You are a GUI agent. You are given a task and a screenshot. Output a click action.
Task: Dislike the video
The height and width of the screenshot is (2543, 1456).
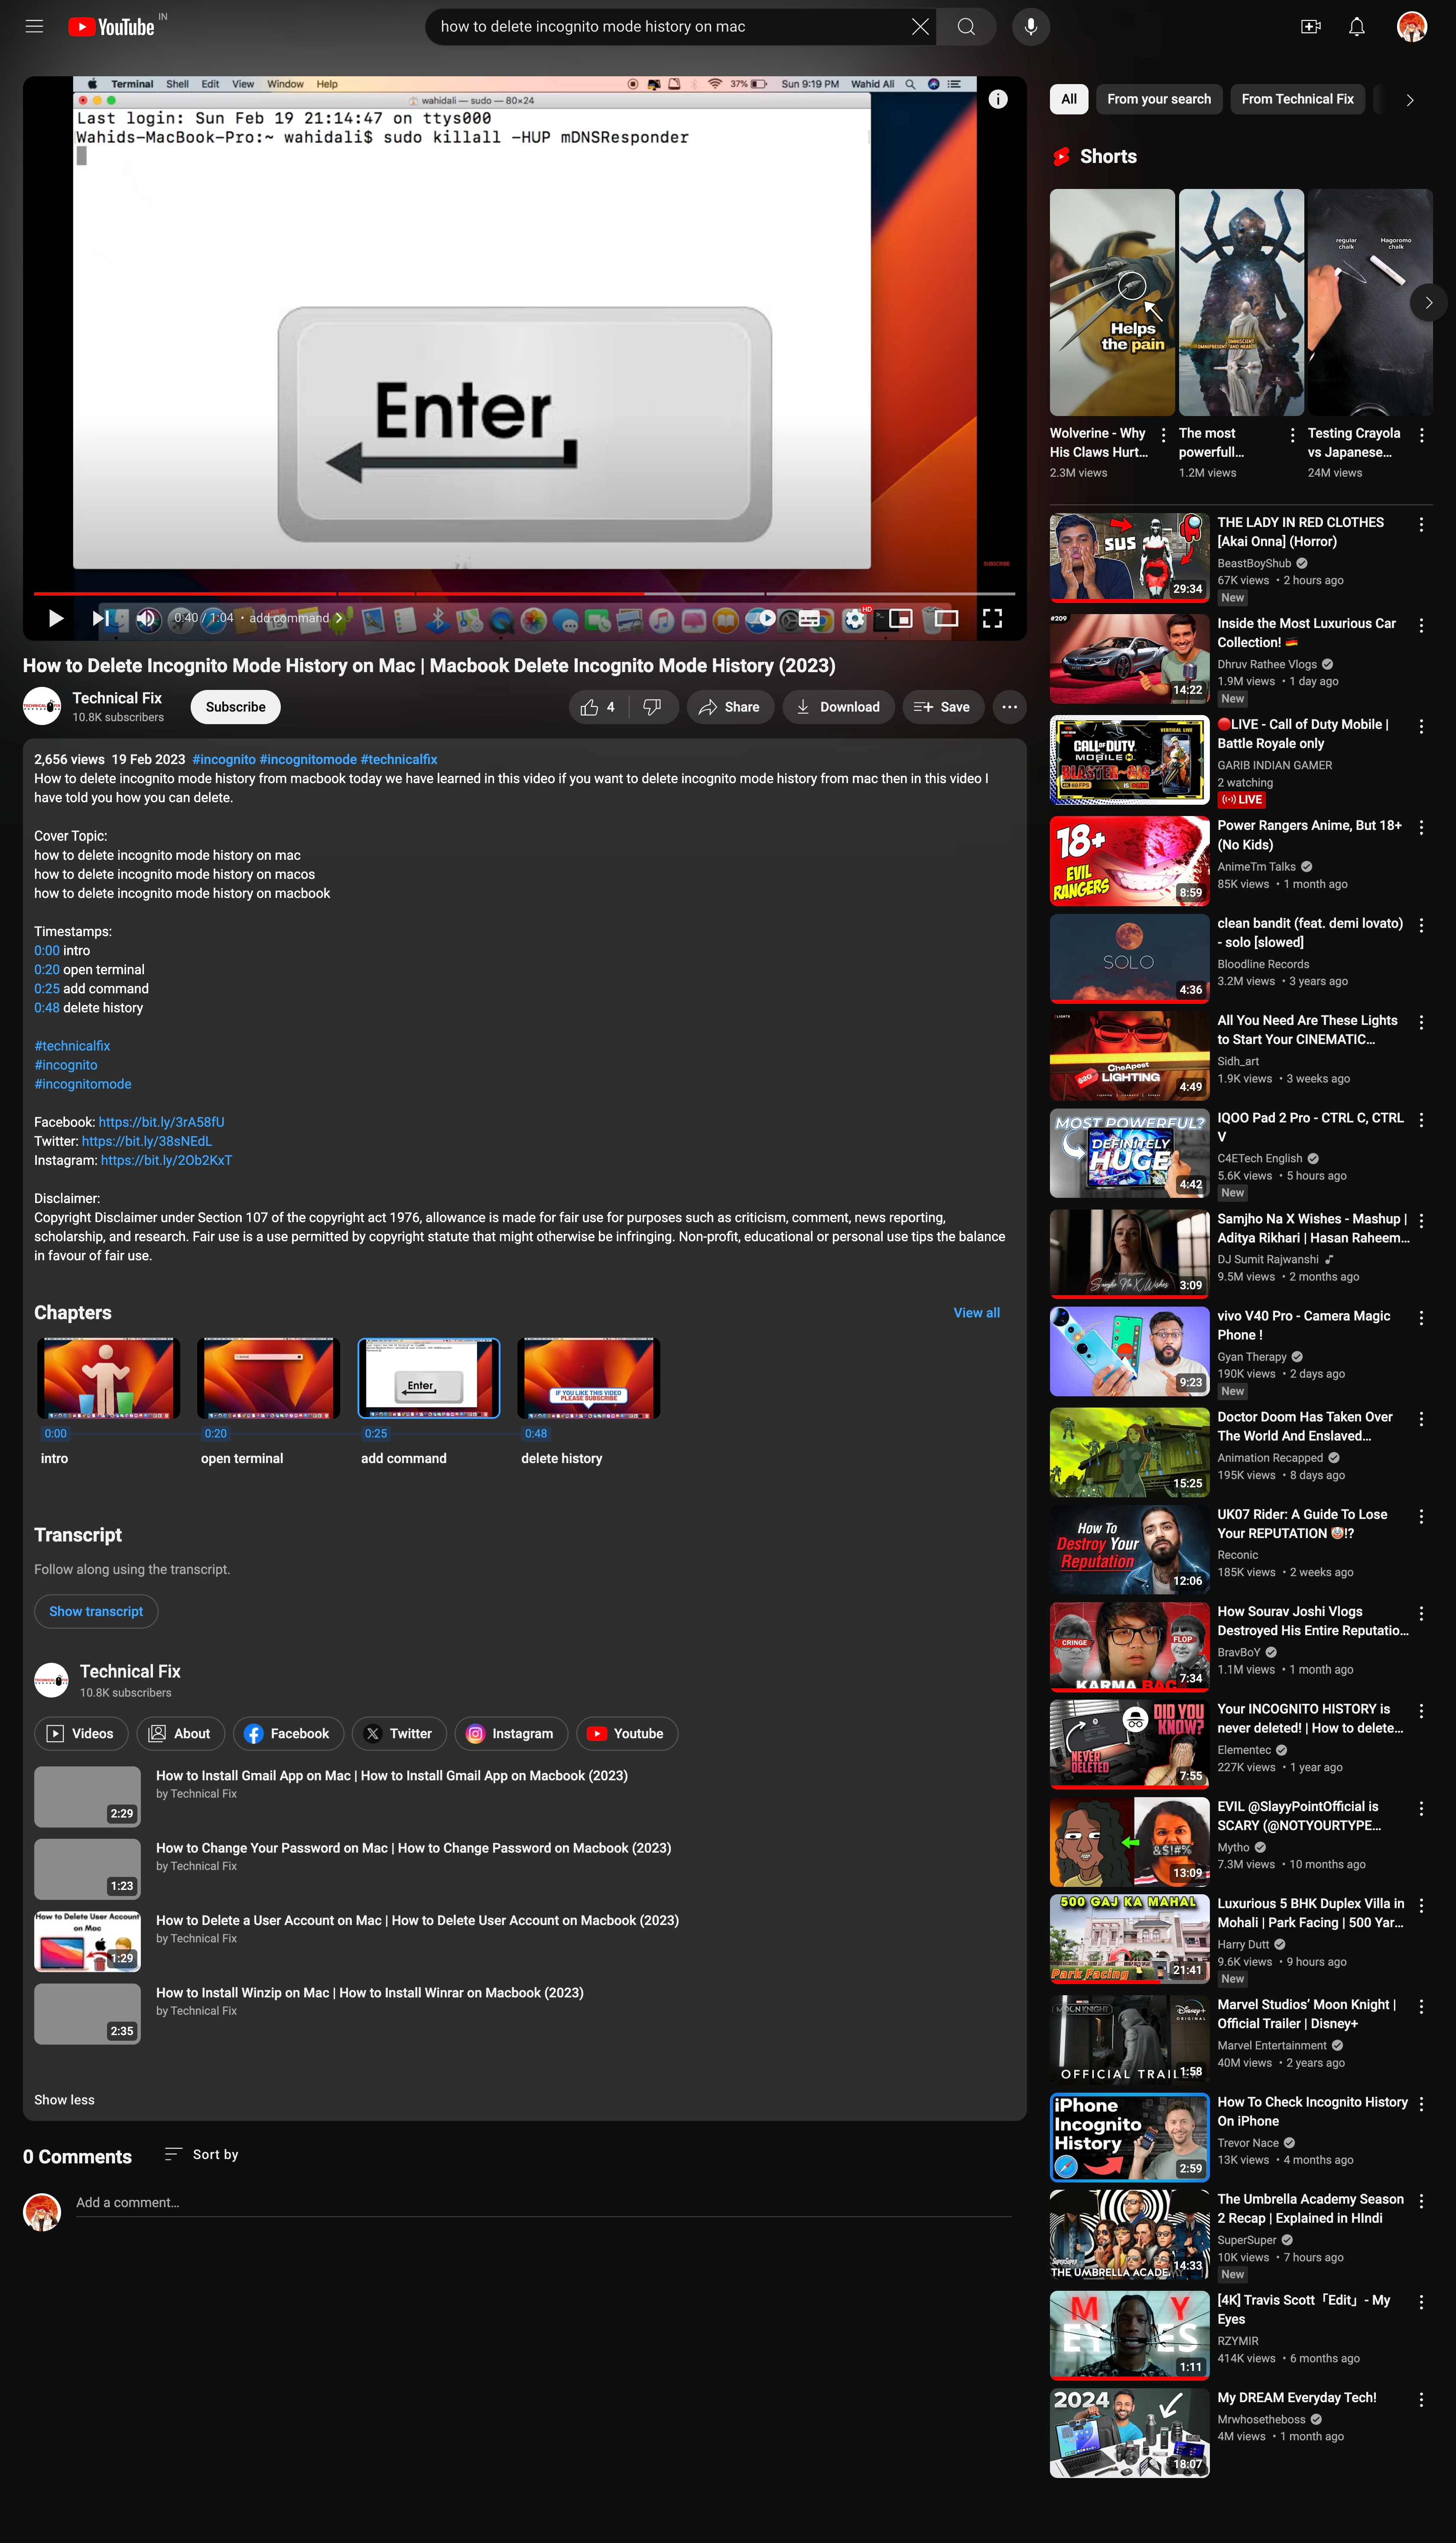[x=652, y=707]
